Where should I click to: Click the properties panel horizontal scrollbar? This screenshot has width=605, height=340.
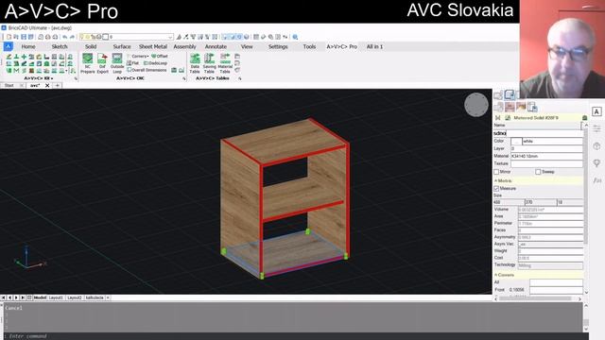[x=535, y=298]
